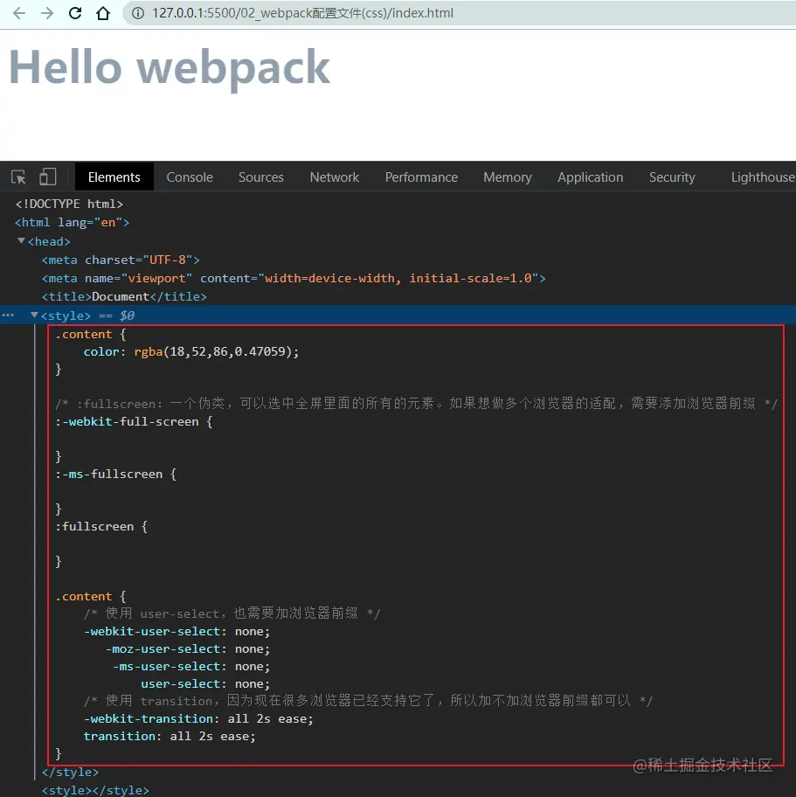View site information icon in address bar
Screen dimensions: 796x797
tap(138, 13)
